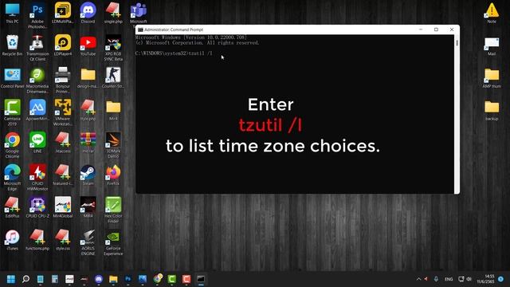Open taskbar clock and date
The width and height of the screenshot is (510, 287).
pos(485,279)
